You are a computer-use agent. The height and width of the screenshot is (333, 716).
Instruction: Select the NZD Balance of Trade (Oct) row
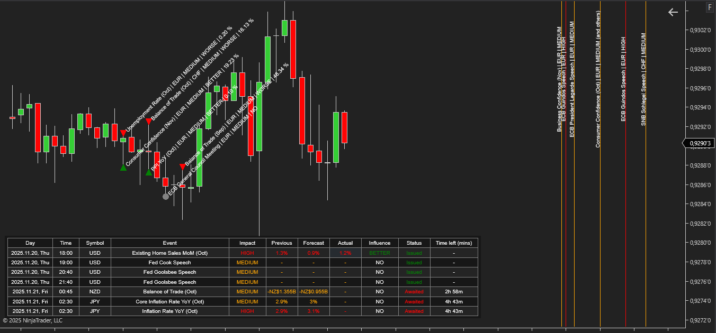[x=170, y=292]
